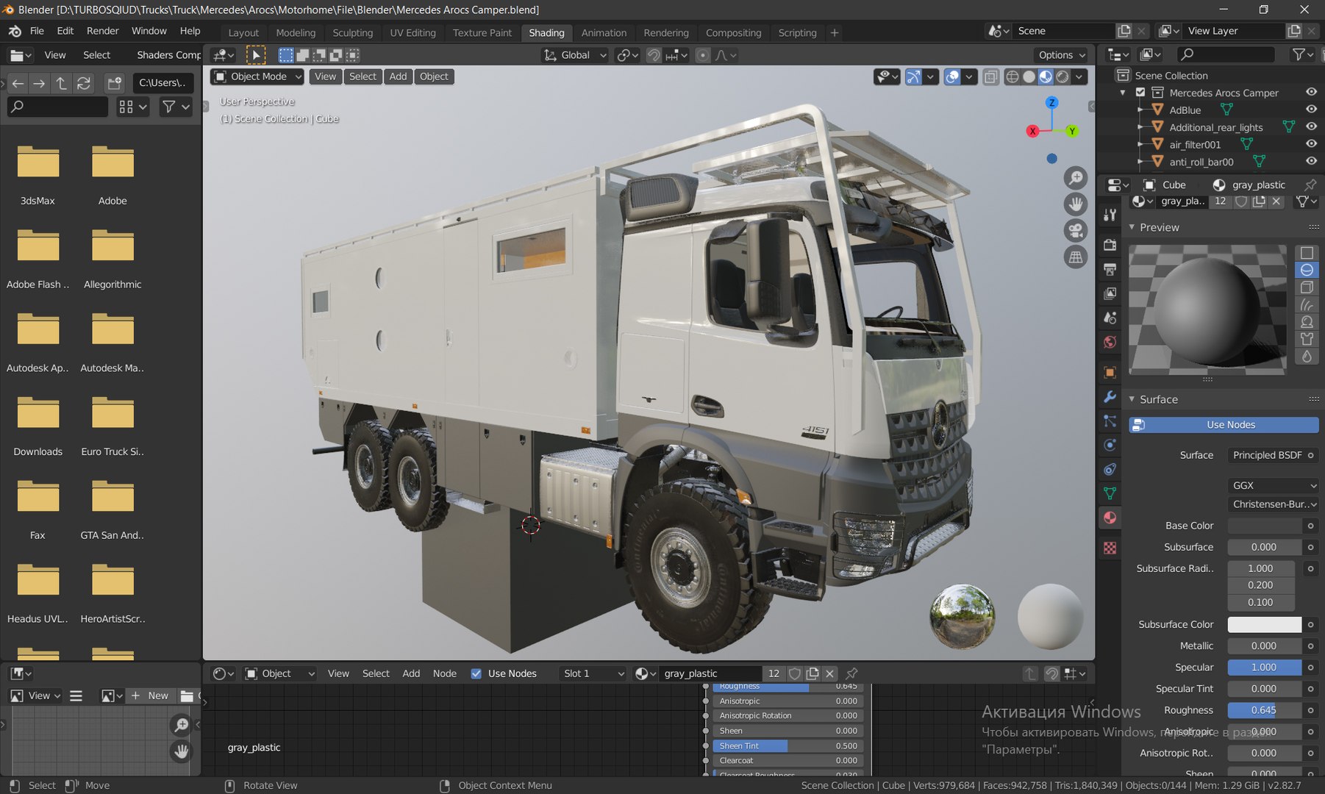Select cube preview shape
The height and width of the screenshot is (794, 1325).
[1307, 287]
